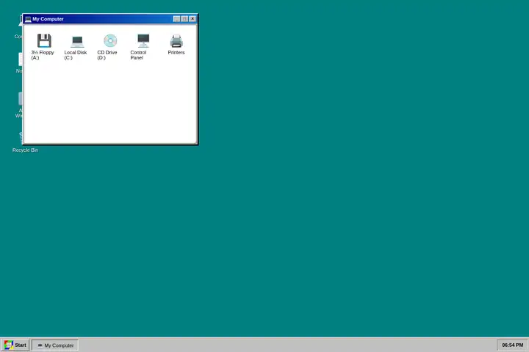Select the Local Disk (C:) icon
529x352 pixels.
click(x=77, y=41)
